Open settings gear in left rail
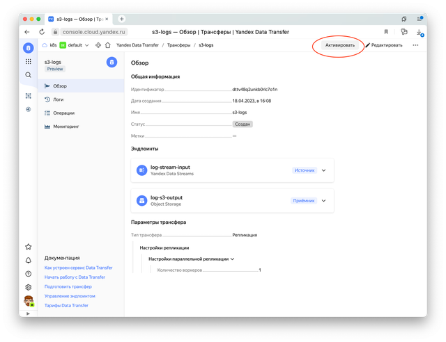 pyautogui.click(x=28, y=286)
